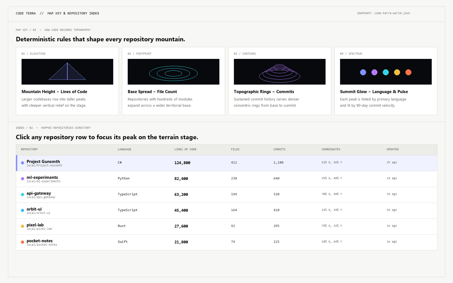This screenshot has height=283, width=453.
Task: Sort by the Language column header
Action: tap(125, 149)
